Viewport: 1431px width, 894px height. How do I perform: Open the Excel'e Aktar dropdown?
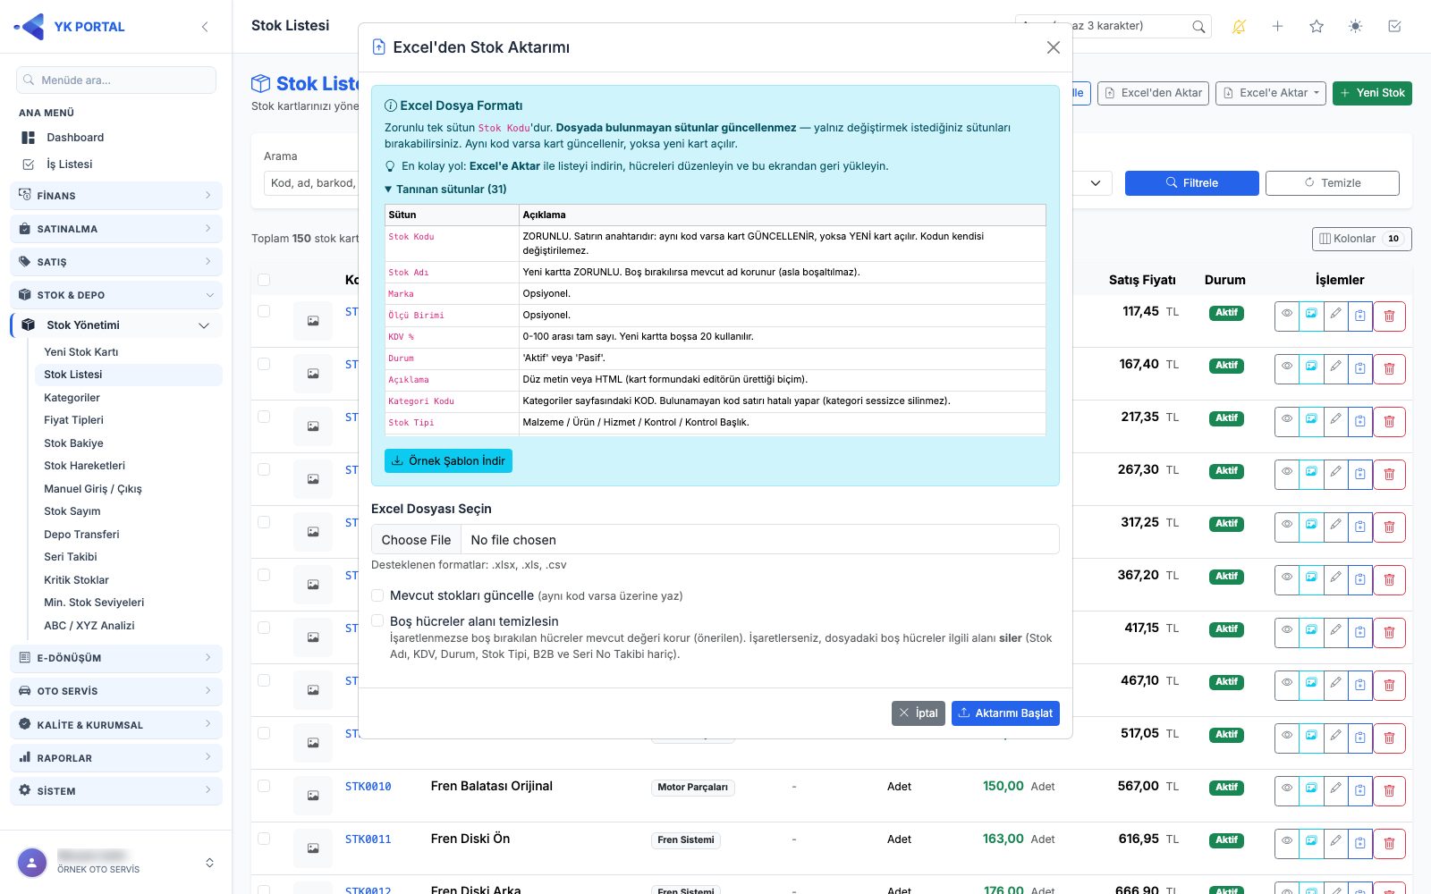coord(1271,93)
